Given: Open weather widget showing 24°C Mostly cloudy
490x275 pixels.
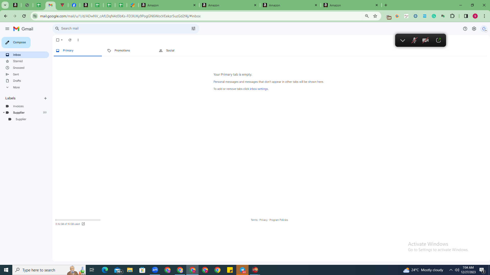Looking at the screenshot, I should coord(423,270).
